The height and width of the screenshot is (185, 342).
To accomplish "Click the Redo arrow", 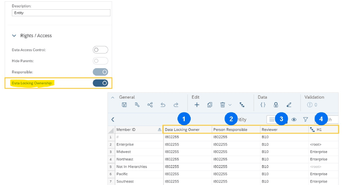I will point(175,105).
